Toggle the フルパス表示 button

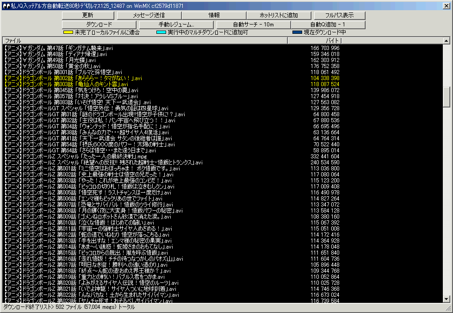[x=339, y=15]
